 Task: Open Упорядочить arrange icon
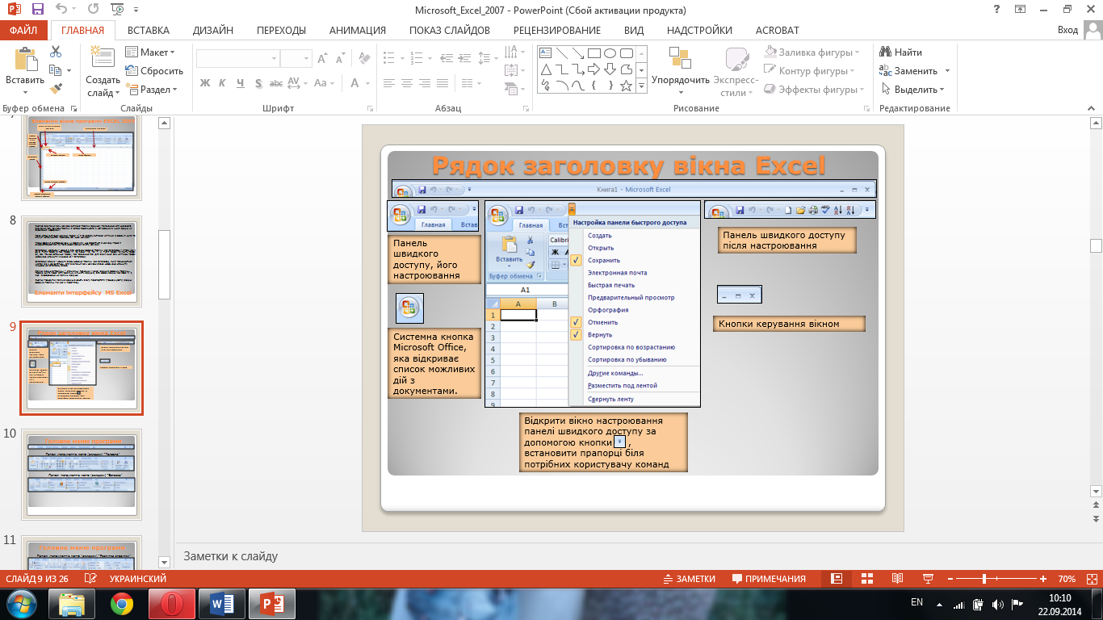click(x=680, y=60)
